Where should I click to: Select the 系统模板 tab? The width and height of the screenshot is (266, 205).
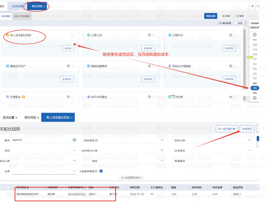pos(6,16)
